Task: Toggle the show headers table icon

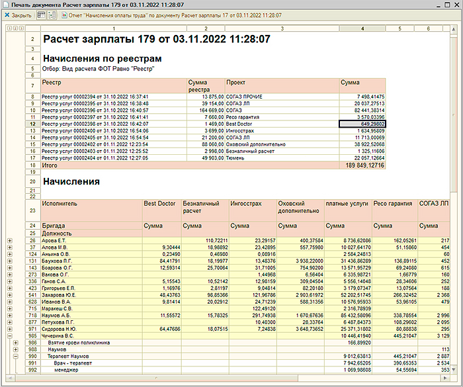Action: point(42,15)
